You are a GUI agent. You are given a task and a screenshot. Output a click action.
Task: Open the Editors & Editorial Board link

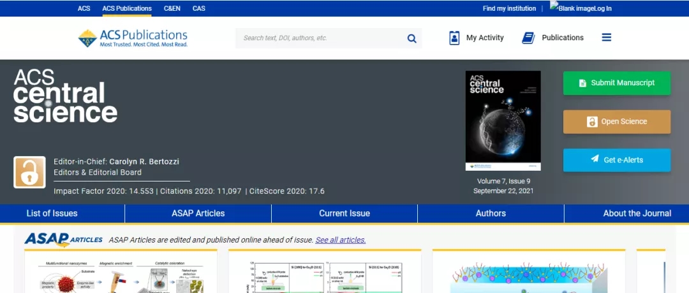pyautogui.click(x=98, y=172)
